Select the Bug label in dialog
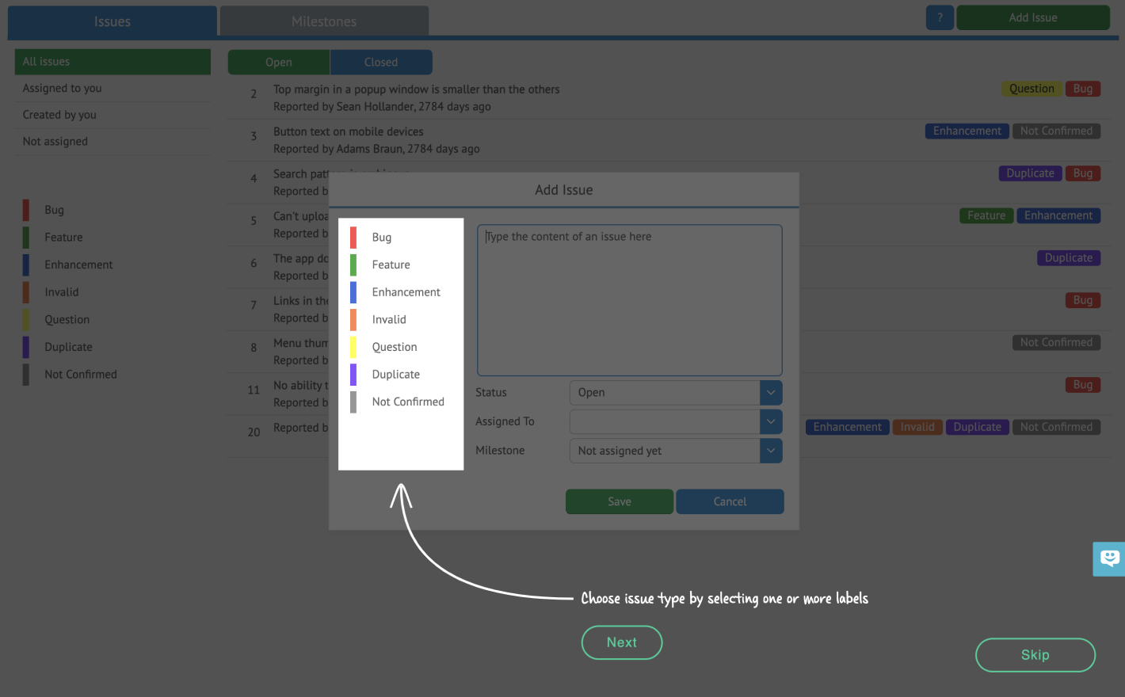Image resolution: width=1125 pixels, height=697 pixels. pos(381,238)
